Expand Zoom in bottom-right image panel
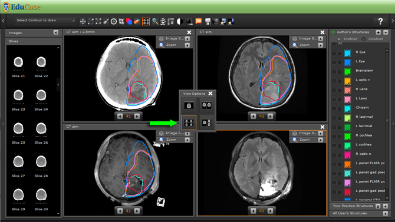Image resolution: width=395 pixels, height=222 pixels. (321, 140)
